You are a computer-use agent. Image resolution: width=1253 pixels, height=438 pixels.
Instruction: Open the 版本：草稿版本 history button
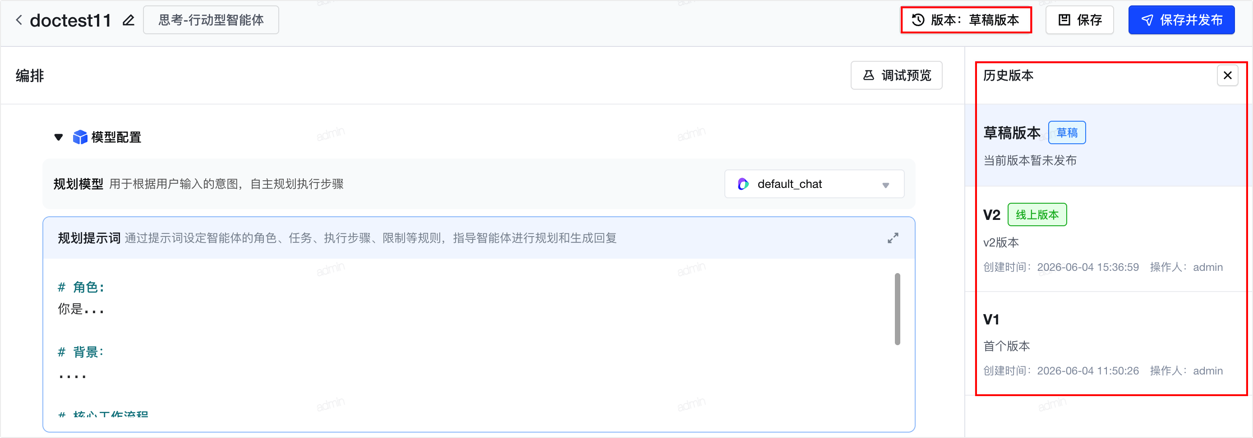point(966,20)
